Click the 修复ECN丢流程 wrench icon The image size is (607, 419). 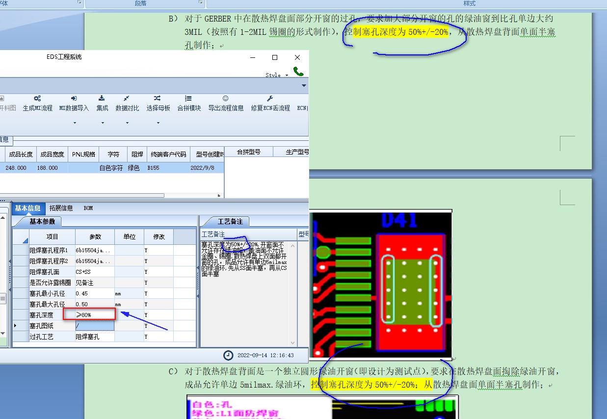270,98
